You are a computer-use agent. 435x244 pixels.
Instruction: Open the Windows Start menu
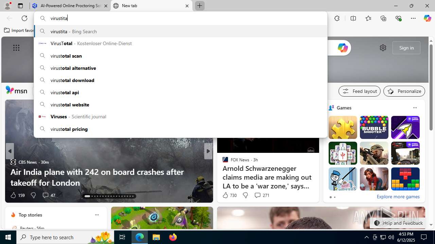[x=8, y=237]
